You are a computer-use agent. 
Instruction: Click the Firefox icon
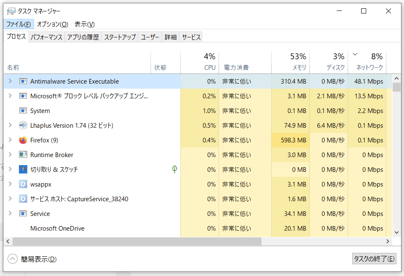[23, 140]
